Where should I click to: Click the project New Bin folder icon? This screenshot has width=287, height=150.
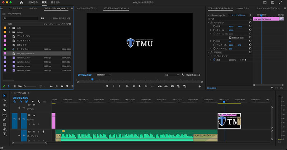click(62, 86)
